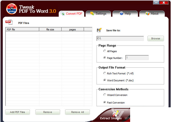Click the Page Number input field

pos(137,58)
